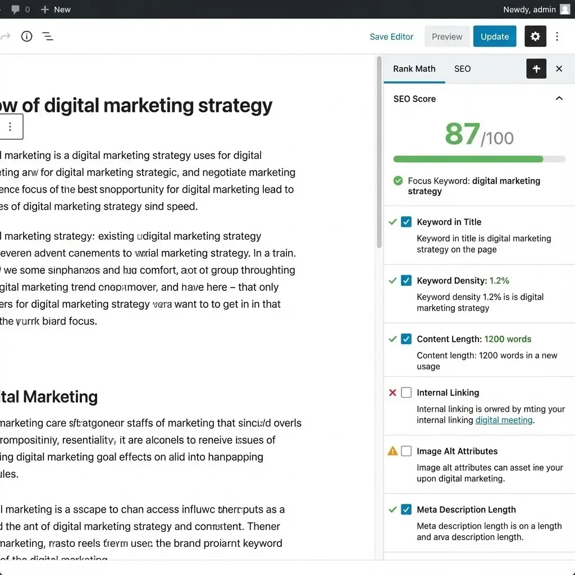Follow the digital meeting link
The width and height of the screenshot is (575, 575).
[x=504, y=420]
